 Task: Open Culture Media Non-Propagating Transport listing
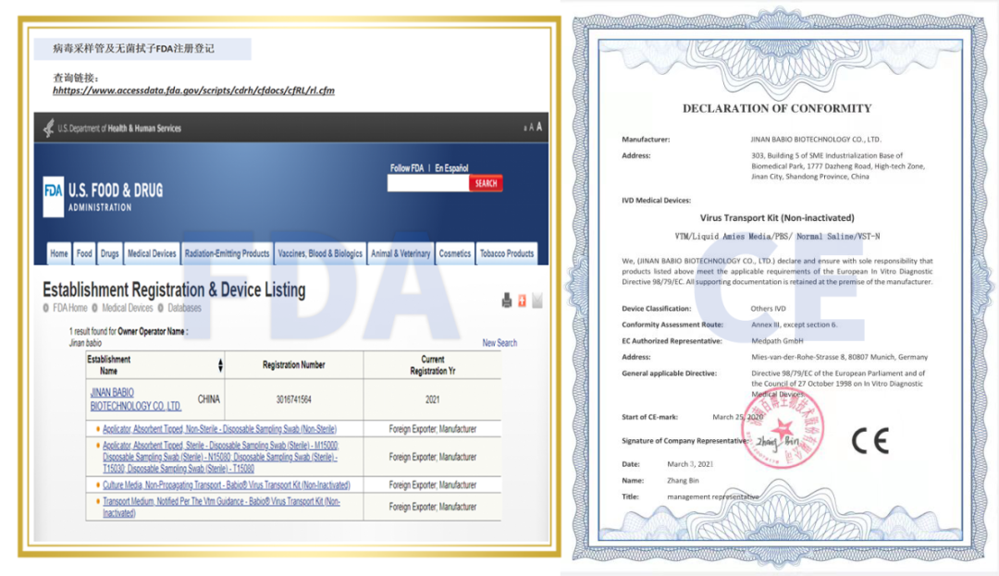click(x=227, y=485)
